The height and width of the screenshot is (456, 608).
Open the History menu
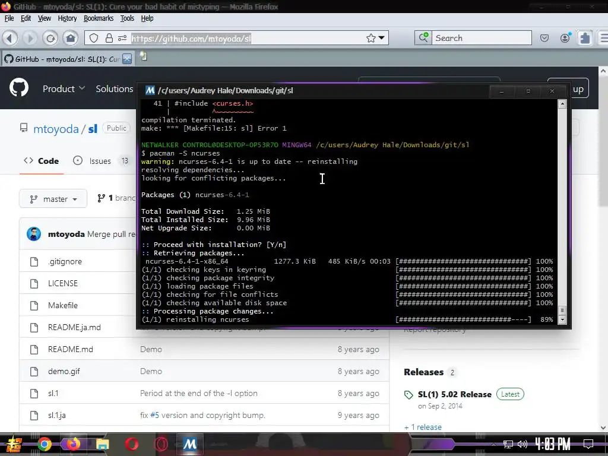tap(67, 18)
